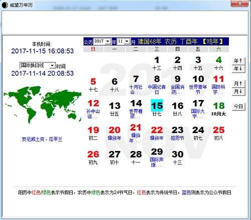Click the 安尼威土克、瓜甲兰 location link

(x=42, y=139)
